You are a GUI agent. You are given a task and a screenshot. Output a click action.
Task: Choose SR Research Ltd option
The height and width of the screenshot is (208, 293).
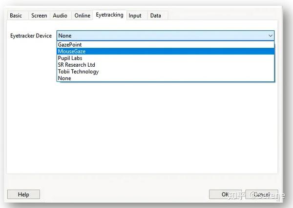click(166, 65)
